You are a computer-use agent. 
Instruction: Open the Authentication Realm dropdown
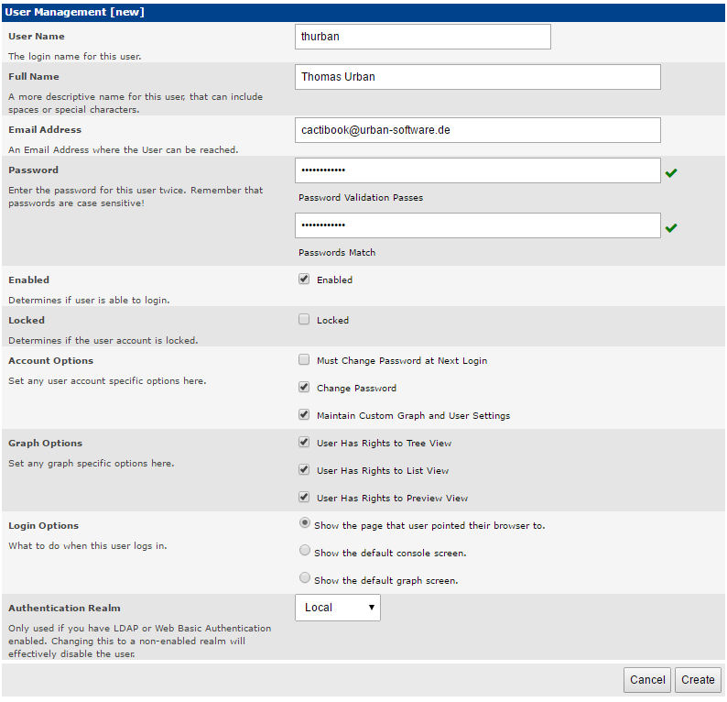point(338,608)
